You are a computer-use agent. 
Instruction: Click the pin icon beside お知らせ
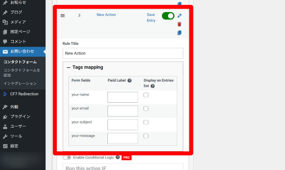click(x=5, y=3)
